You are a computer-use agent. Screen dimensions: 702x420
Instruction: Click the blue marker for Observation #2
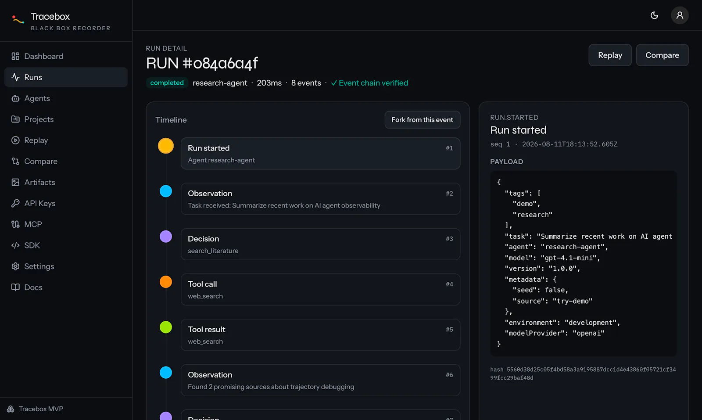(x=166, y=191)
